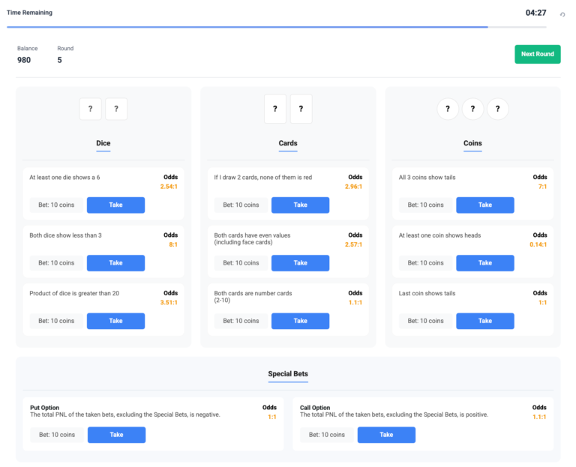Click the refresh icon next to the timer
The image size is (576, 467).
tap(562, 15)
